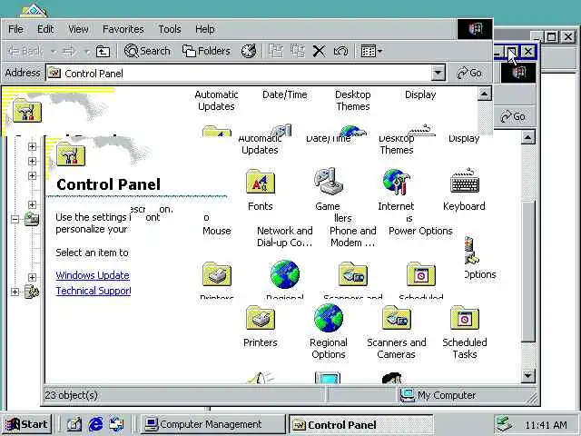This screenshot has width=581, height=436.
Task: Open the fully labeled Regional Options globe
Action: point(329,318)
